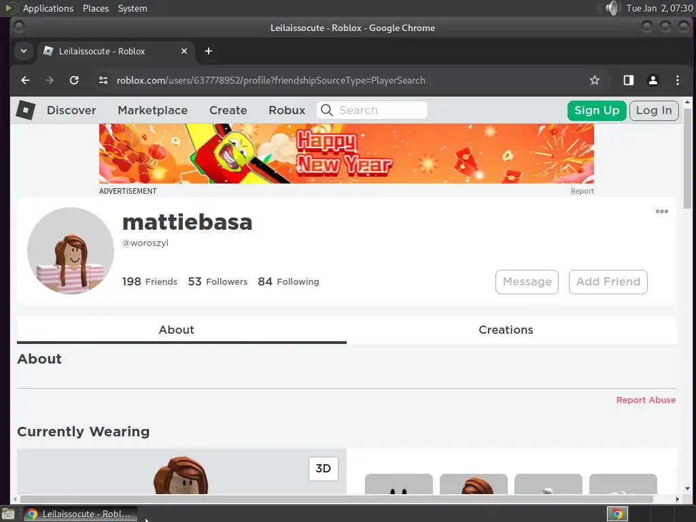The image size is (696, 522).
Task: Open the Applications menu
Action: 48,8
